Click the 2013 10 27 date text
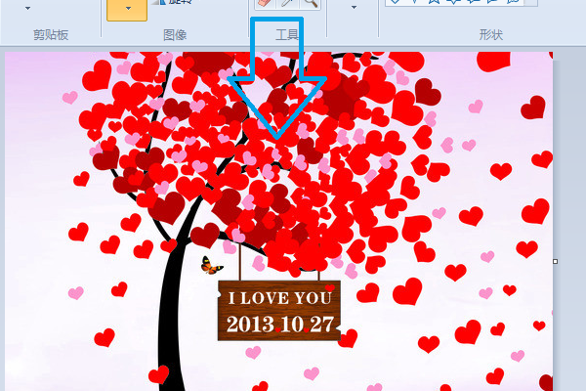Image resolution: width=586 pixels, height=391 pixels. click(x=279, y=324)
